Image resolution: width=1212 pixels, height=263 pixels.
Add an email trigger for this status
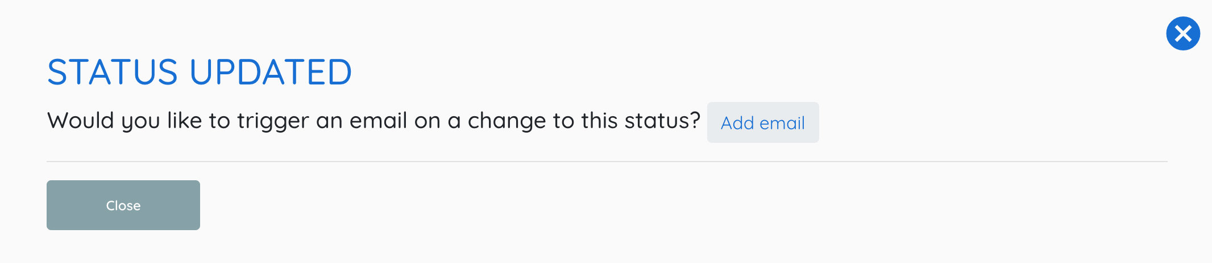pos(763,122)
